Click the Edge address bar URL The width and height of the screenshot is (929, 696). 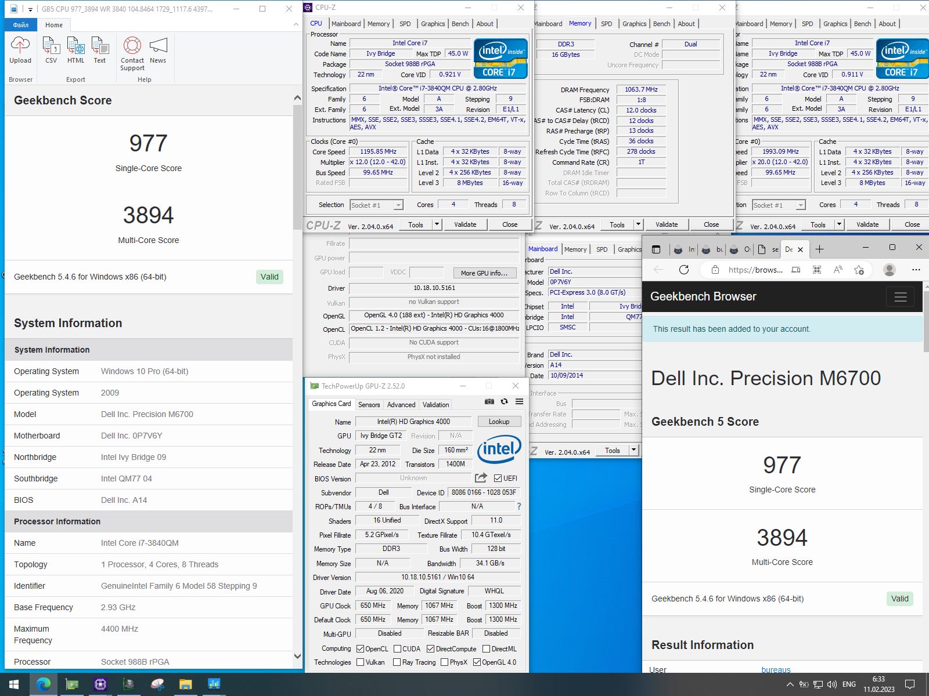[x=755, y=270]
